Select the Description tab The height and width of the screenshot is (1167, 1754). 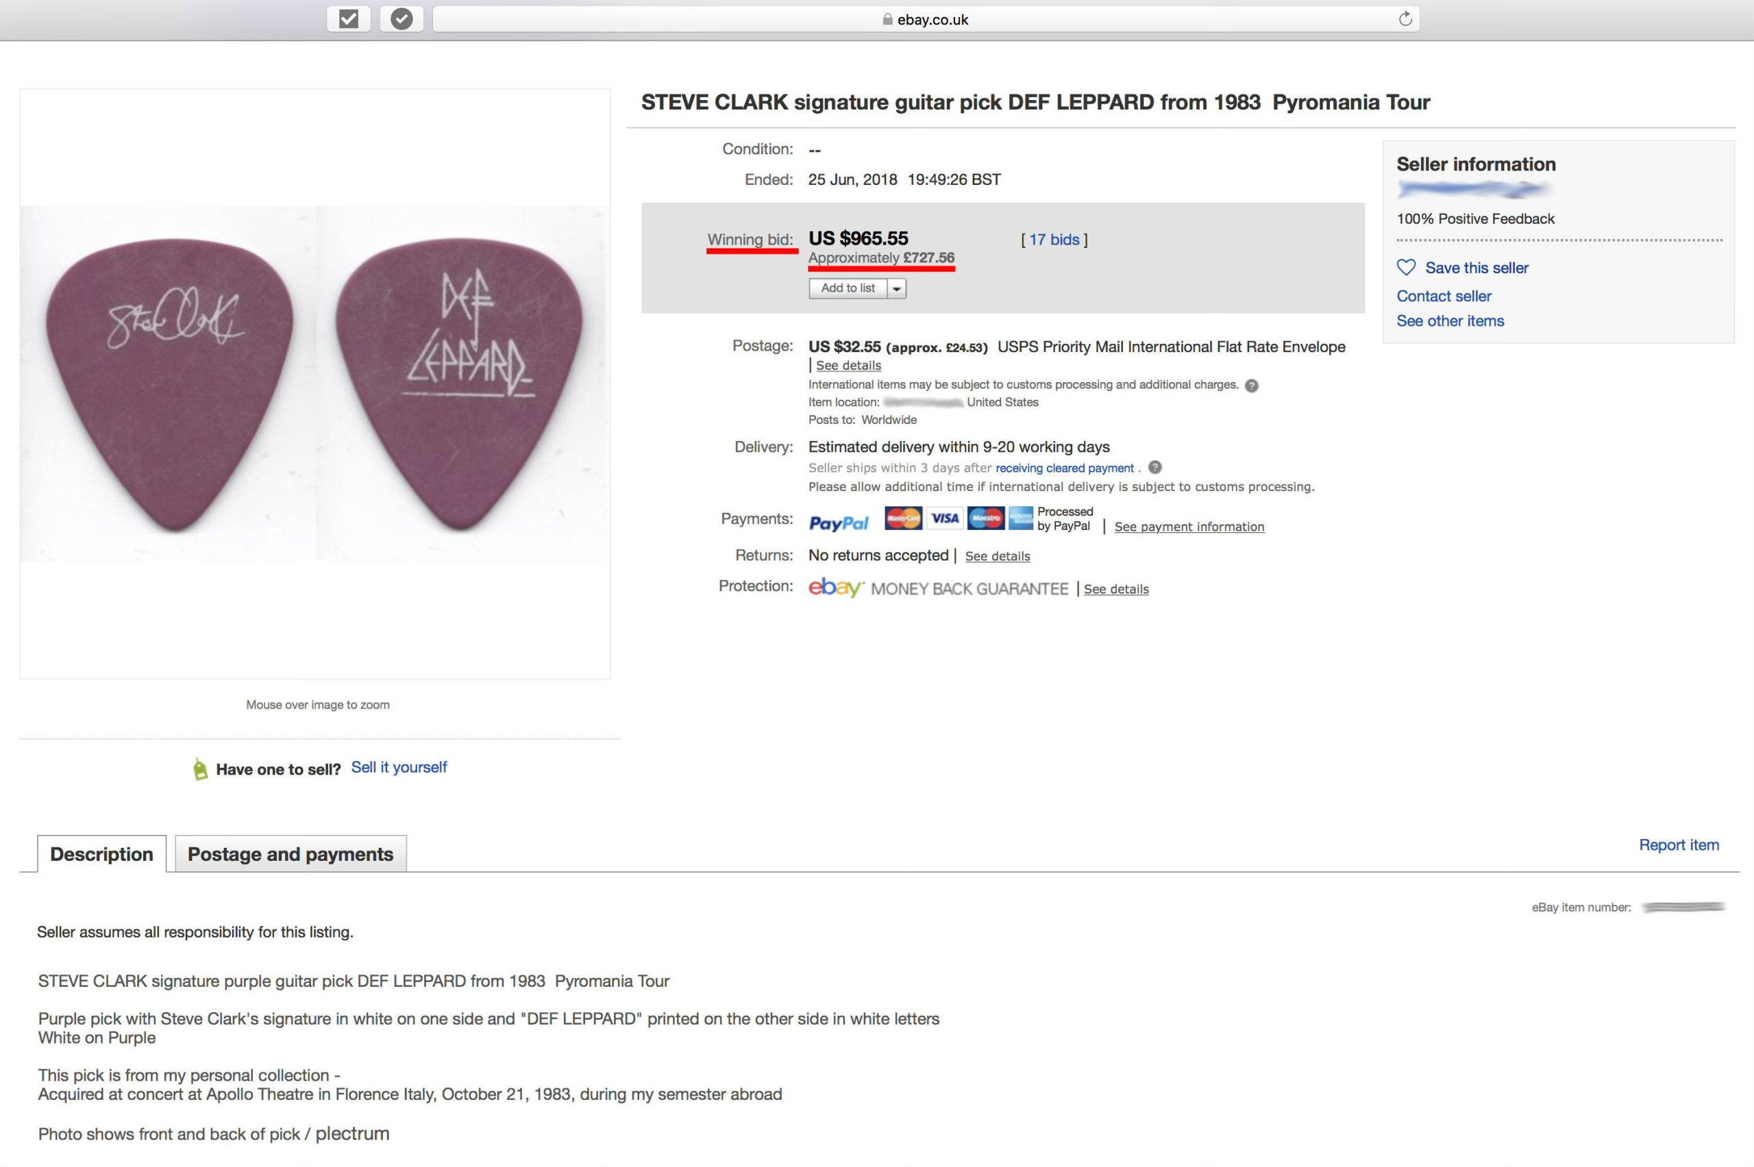pos(101,853)
